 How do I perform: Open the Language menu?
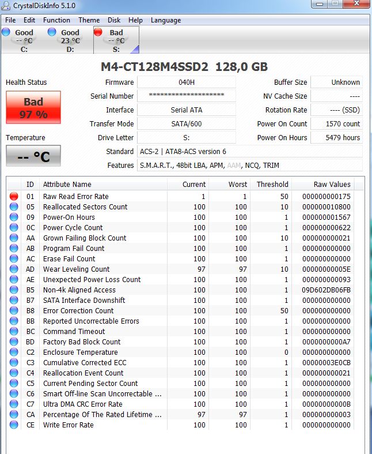[x=166, y=20]
